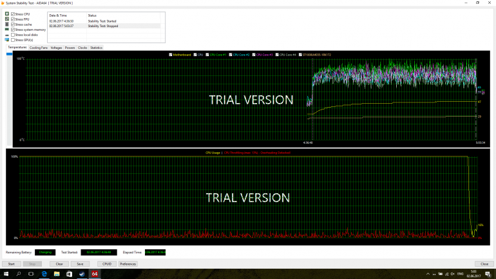
Task: Click the CPU Usage graph legend label
Action: click(x=213, y=153)
